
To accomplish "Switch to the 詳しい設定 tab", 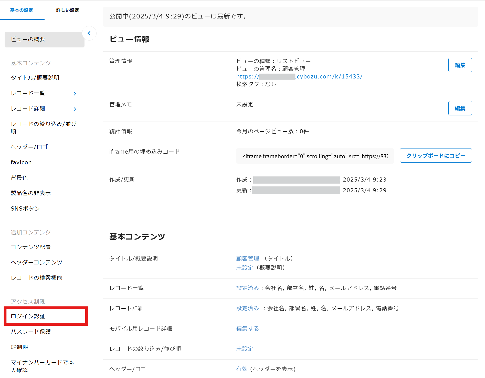I will coord(67,10).
